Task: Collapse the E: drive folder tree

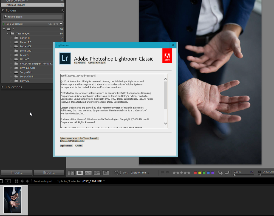Action: point(4,29)
